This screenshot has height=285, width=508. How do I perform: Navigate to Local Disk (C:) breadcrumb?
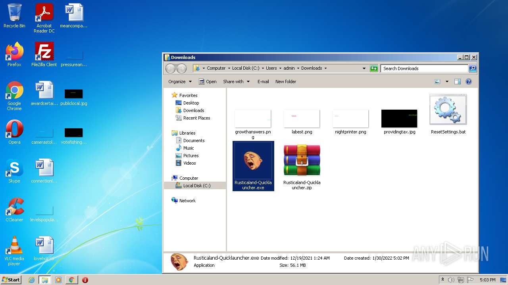(x=246, y=68)
